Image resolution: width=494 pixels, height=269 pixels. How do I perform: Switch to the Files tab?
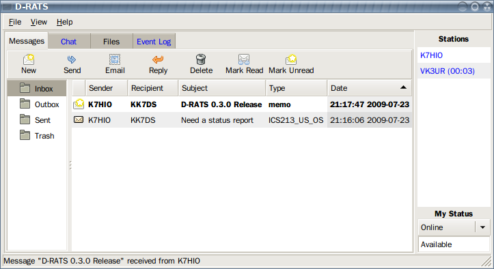pyautogui.click(x=111, y=42)
